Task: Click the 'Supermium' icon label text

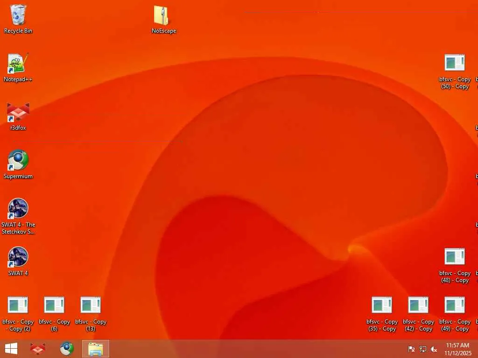Action: 18,176
